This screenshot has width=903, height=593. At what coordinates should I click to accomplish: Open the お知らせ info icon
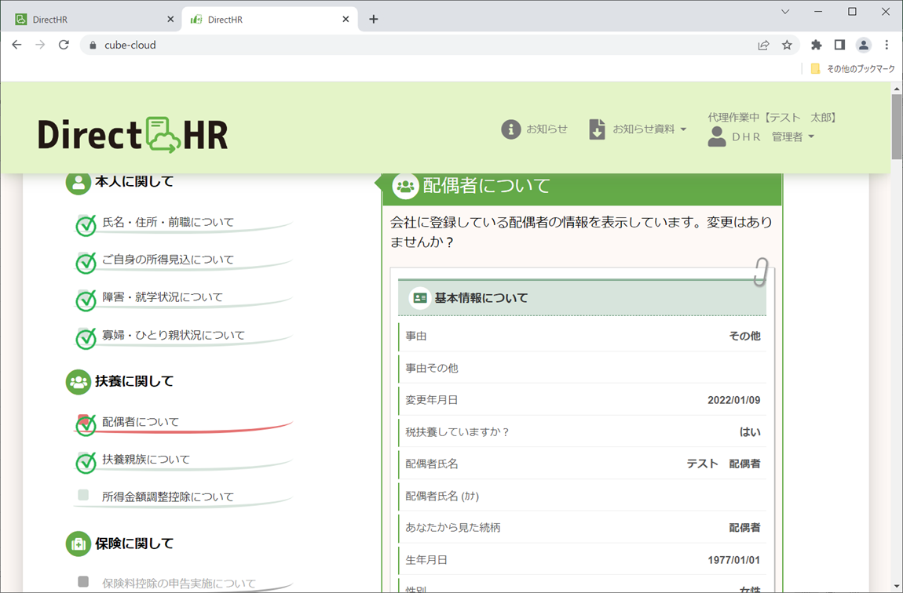point(511,129)
